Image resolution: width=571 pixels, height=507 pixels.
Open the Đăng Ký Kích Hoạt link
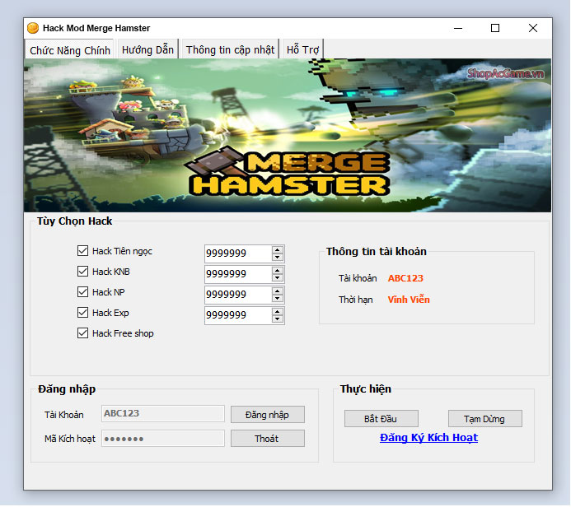[x=428, y=438]
